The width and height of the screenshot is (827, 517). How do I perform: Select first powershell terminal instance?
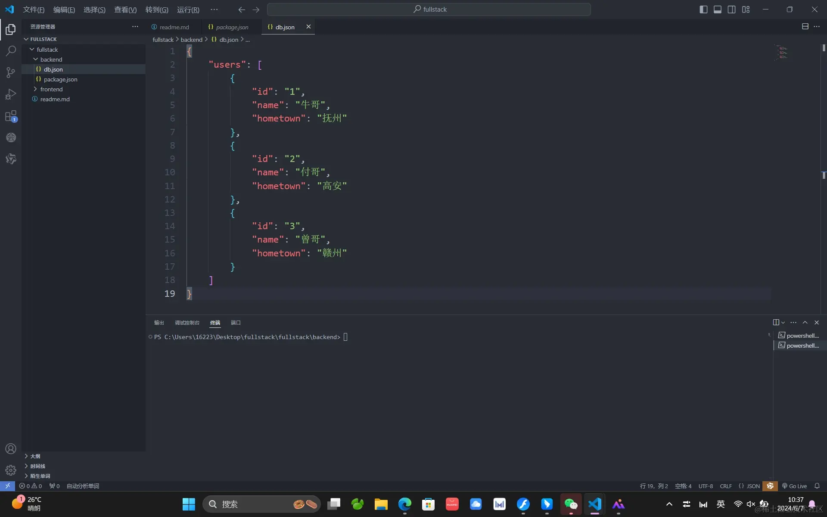[x=799, y=336]
